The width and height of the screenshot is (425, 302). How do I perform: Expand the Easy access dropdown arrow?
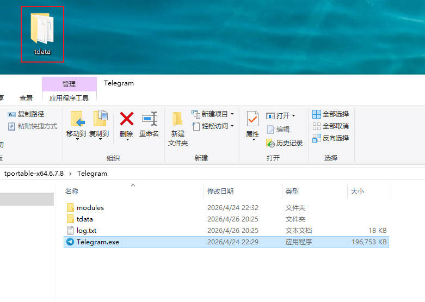coord(232,126)
